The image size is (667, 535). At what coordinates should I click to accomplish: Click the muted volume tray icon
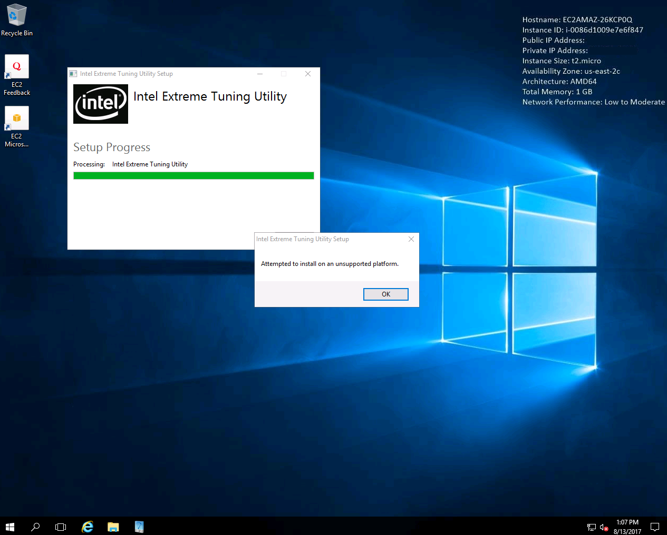(x=604, y=527)
